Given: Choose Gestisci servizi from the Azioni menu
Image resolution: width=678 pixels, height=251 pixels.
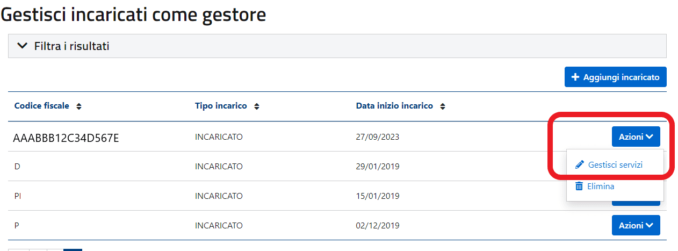Looking at the screenshot, I should coord(615,165).
